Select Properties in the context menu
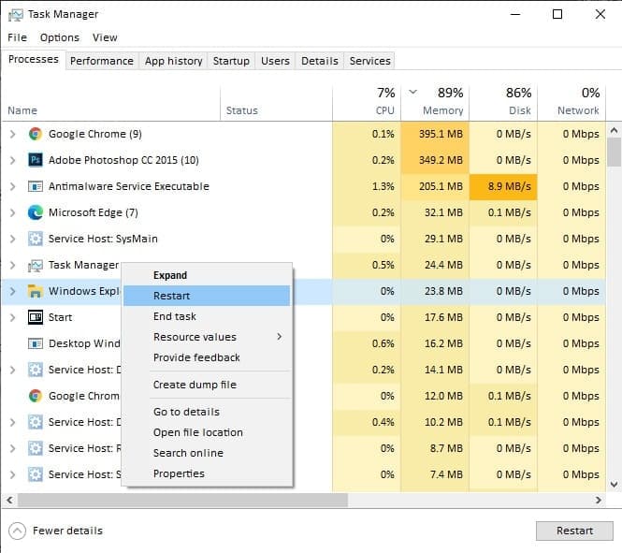Screen dimensions: 622x553 (x=207, y=473)
